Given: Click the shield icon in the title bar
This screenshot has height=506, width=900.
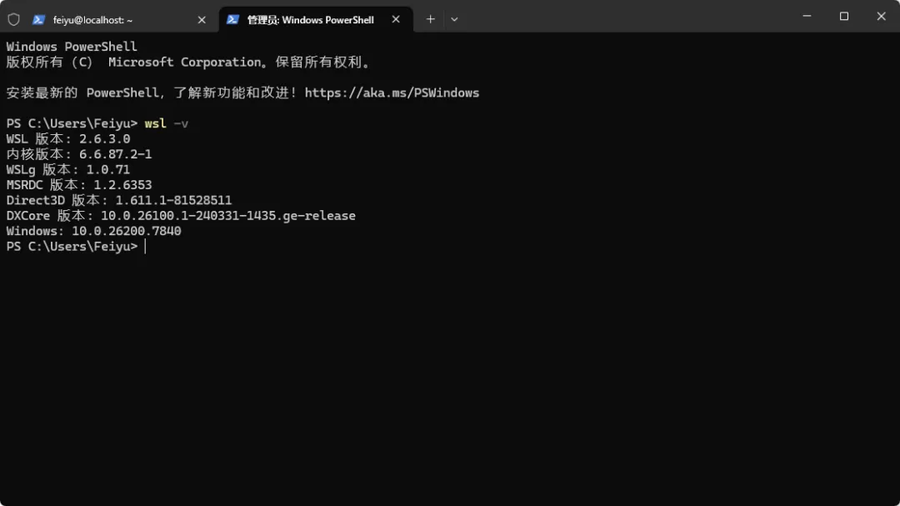Looking at the screenshot, I should pos(14,19).
